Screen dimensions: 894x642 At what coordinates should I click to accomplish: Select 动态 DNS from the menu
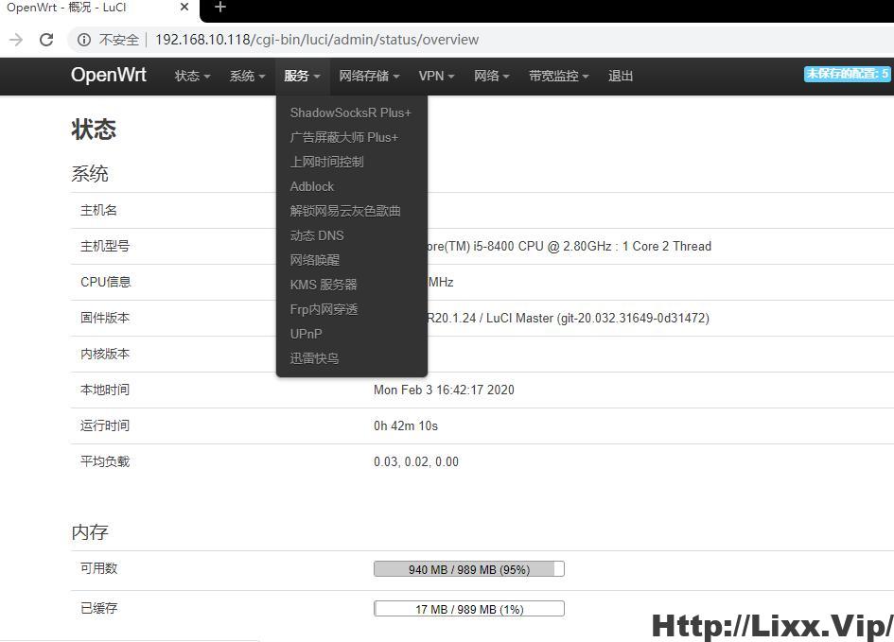click(x=317, y=235)
